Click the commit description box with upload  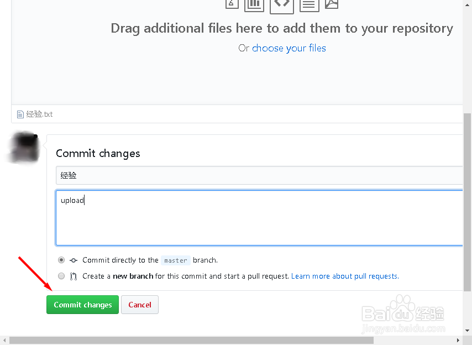[259, 218]
